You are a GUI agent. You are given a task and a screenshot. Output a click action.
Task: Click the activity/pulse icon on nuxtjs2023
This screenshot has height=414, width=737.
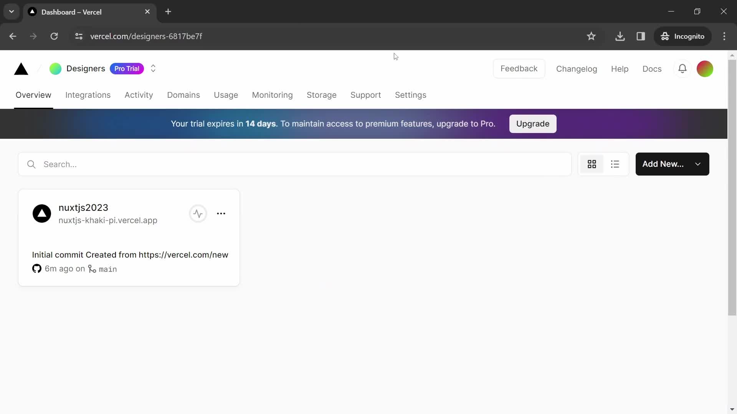click(x=197, y=213)
